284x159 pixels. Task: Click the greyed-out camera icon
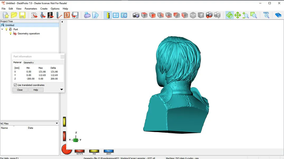pyautogui.click(x=217, y=15)
